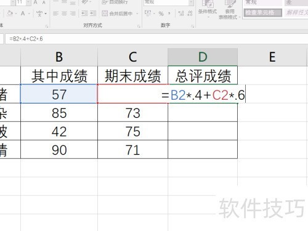Decrease indent in the cell
The height and width of the screenshot is (231, 308).
[84, 14]
